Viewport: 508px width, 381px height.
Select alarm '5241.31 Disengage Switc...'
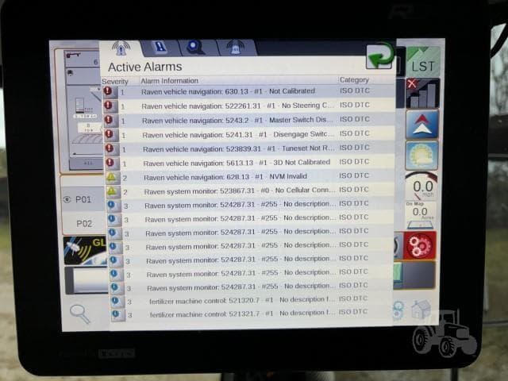click(249, 134)
